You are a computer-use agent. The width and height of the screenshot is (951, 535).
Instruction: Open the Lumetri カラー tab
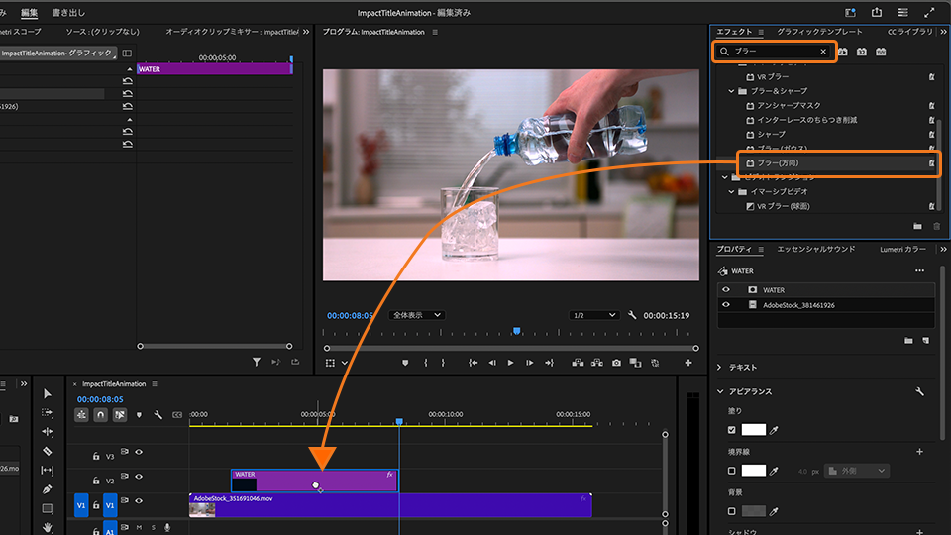[x=901, y=249]
